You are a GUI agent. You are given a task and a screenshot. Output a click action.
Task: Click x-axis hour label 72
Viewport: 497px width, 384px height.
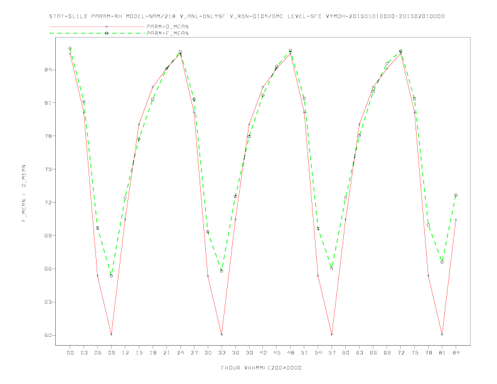point(401,353)
